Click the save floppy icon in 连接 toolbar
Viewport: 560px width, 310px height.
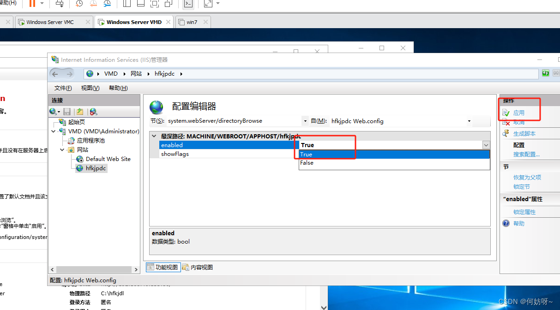tap(67, 112)
